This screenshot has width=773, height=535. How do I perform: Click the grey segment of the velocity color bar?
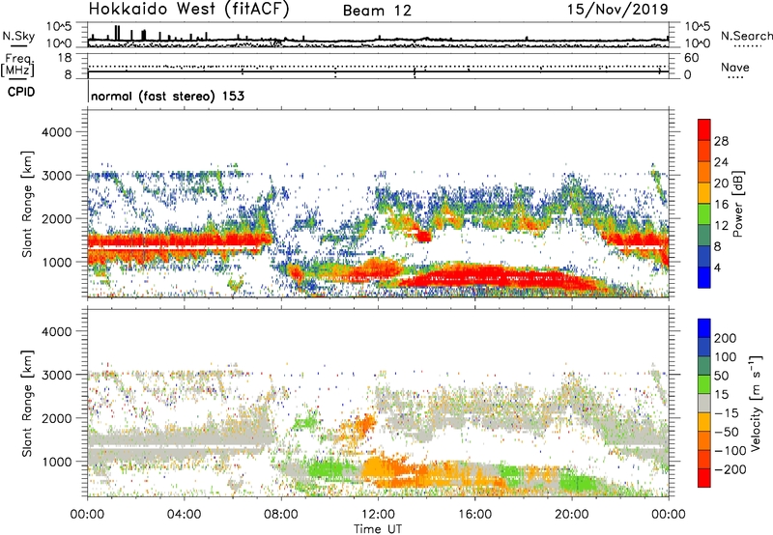[x=704, y=404]
